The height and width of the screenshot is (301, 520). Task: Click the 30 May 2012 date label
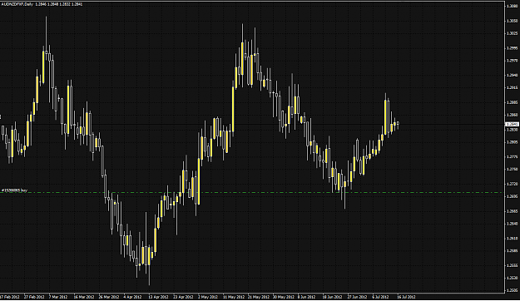tap(283, 297)
